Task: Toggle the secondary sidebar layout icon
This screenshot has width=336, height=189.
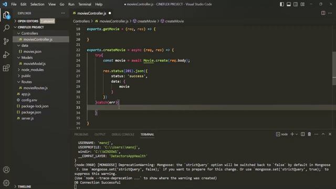Action: [296, 4]
